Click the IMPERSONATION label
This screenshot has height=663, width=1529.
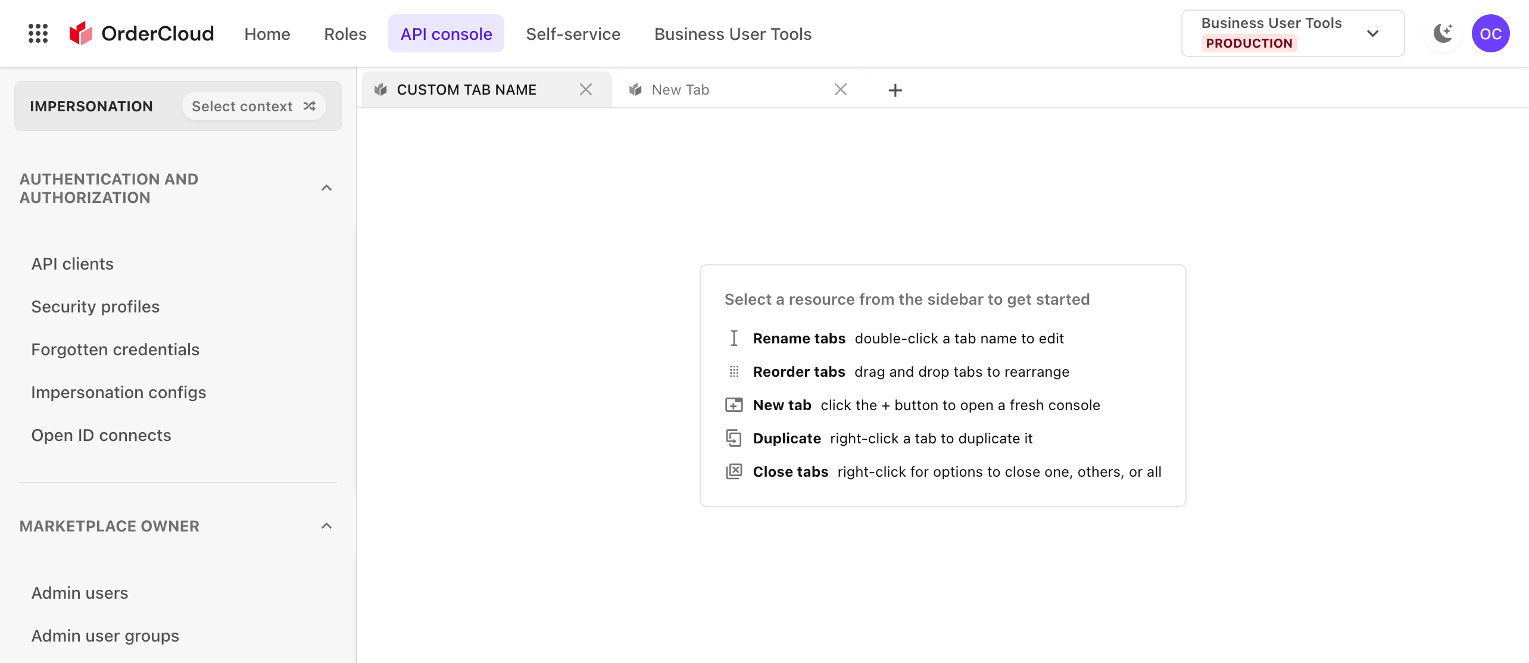point(92,106)
